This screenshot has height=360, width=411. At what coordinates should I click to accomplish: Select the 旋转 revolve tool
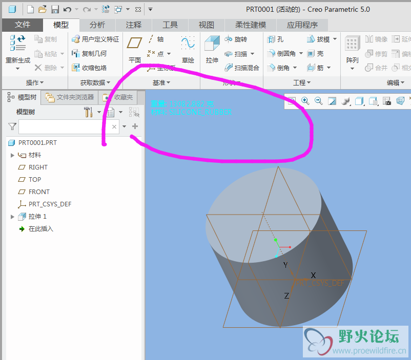236,39
